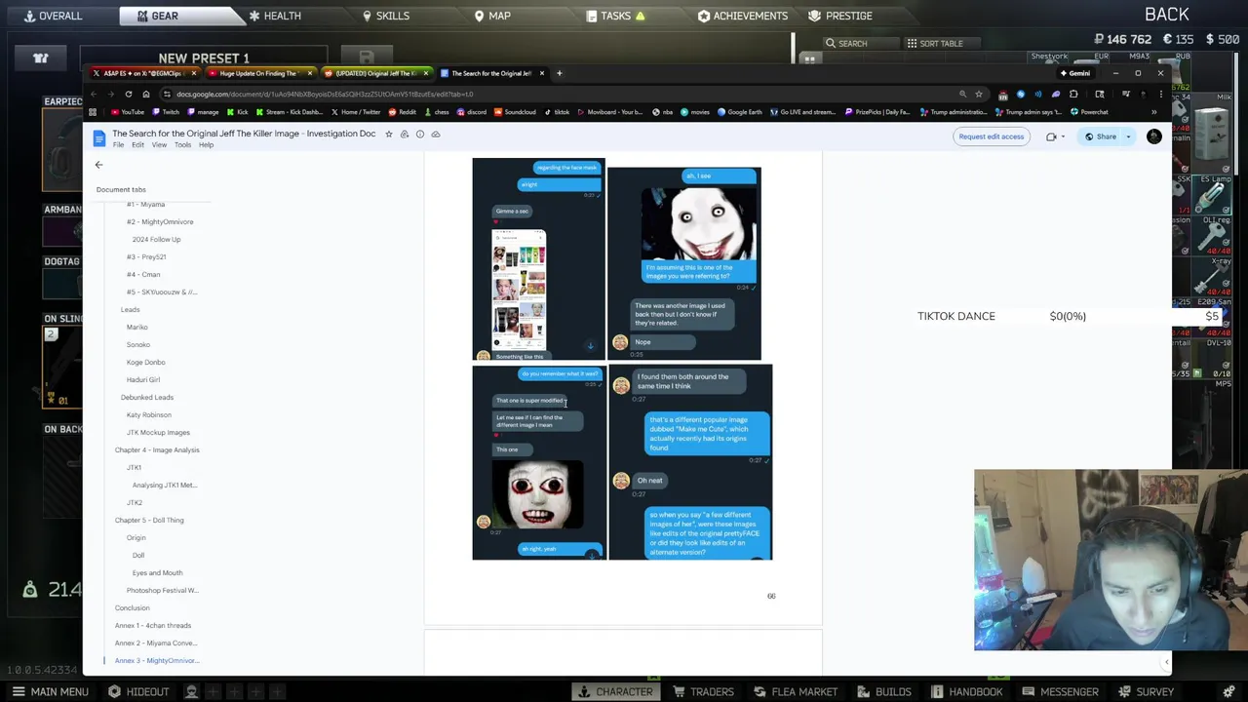
Task: Click the red-eyed doll face image
Action: point(538,493)
